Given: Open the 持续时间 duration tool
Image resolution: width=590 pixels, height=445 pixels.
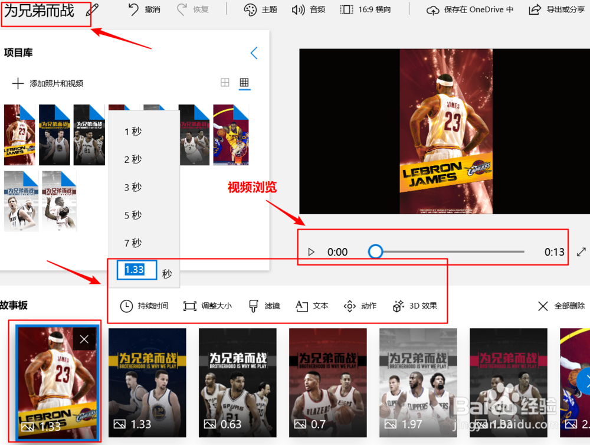Looking at the screenshot, I should [144, 306].
